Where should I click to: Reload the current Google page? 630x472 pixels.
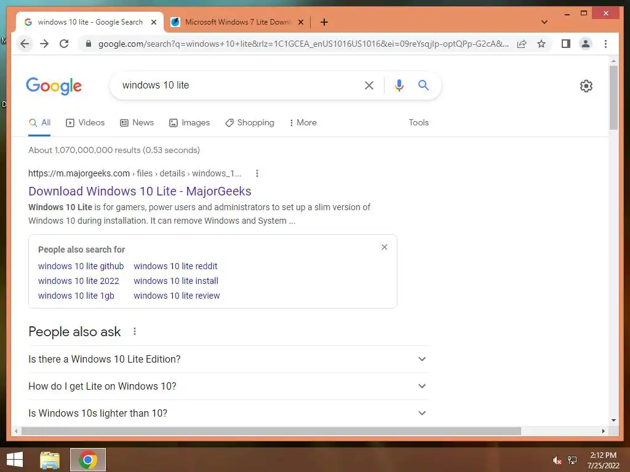(x=64, y=44)
